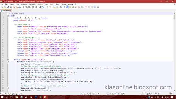Image resolution: width=176 pixels, height=99 pixels.
Task: Open the File menu
Action: tap(2, 4)
